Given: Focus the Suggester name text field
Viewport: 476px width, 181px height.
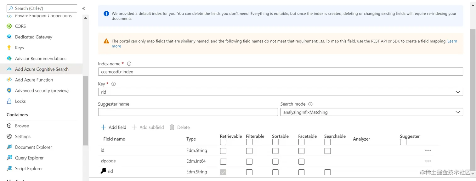Looking at the screenshot, I should [x=188, y=112].
